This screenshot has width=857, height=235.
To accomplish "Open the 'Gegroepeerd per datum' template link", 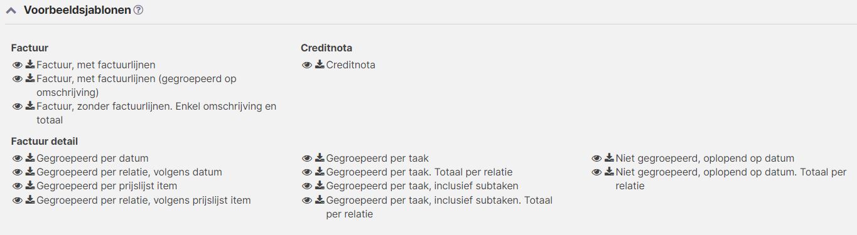I will click(92, 159).
